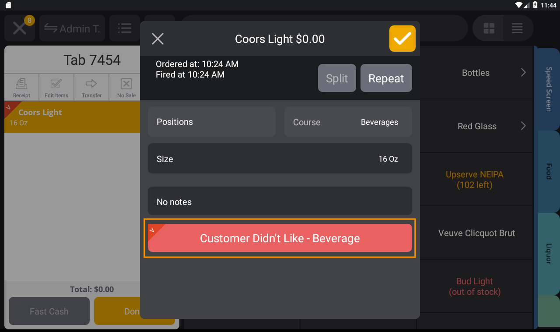560x332 pixels.
Task: Open the Edit Items tool
Action: 56,87
